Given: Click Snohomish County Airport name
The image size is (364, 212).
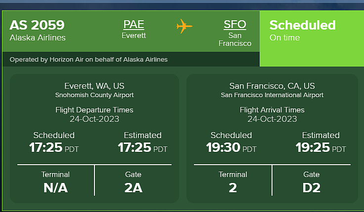Looking at the screenshot, I should tap(94, 95).
